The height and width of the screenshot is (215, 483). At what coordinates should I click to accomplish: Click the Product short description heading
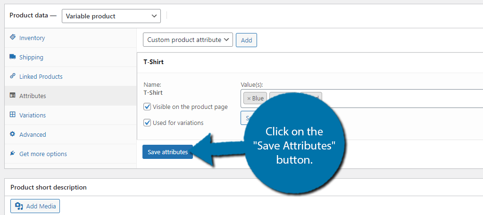click(x=49, y=187)
